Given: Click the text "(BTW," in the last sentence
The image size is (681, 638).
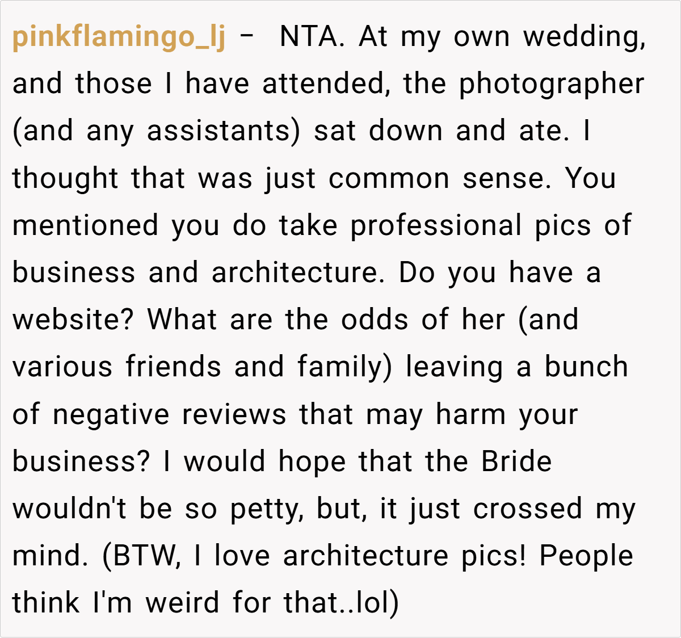Looking at the screenshot, I should pyautogui.click(x=141, y=555).
